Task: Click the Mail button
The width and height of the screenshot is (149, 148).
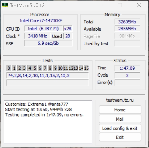Action: pos(120,119)
